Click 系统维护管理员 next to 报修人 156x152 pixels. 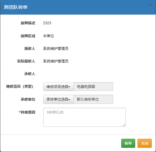click(56, 49)
